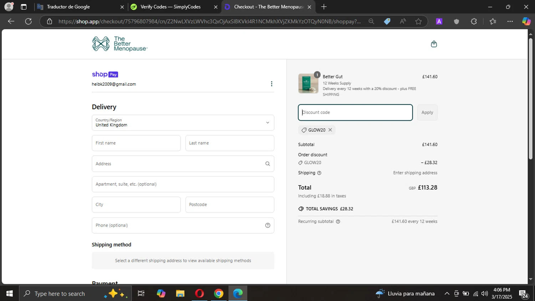This screenshot has width=535, height=301.
Task: Click the City field
Action: pyautogui.click(x=136, y=205)
